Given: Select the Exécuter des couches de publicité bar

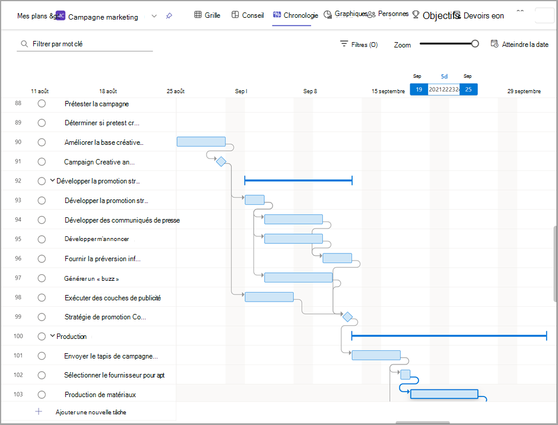Looking at the screenshot, I should [269, 297].
